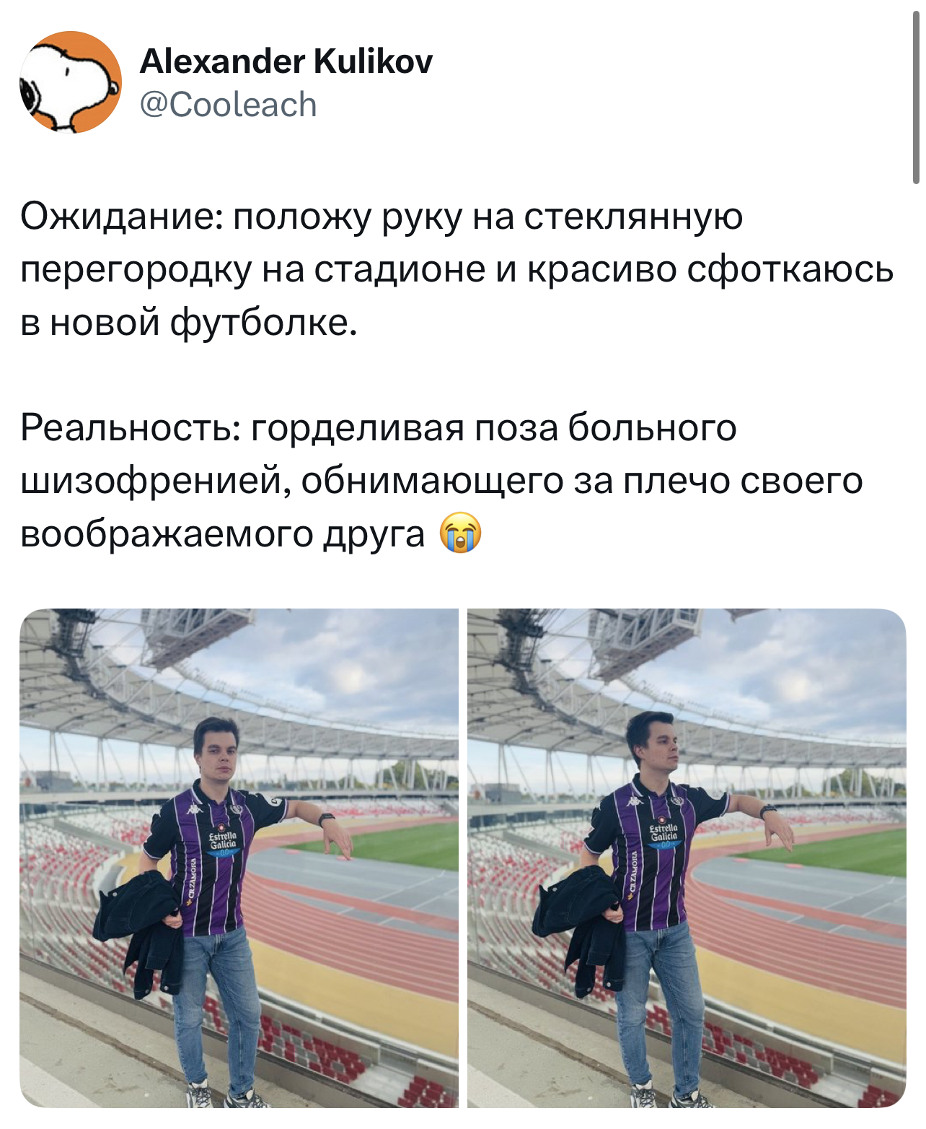Open the right stadium photo

click(687, 858)
